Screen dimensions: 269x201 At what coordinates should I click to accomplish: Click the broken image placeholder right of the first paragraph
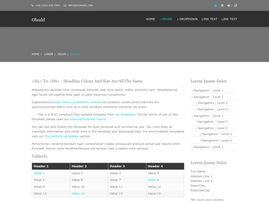183,89
